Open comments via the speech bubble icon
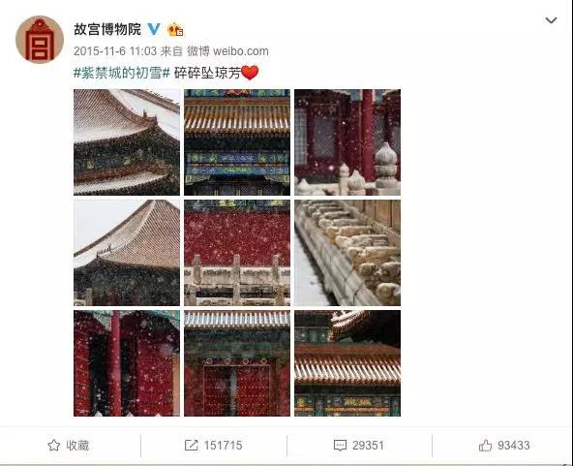The width and height of the screenshot is (573, 466). 340,445
